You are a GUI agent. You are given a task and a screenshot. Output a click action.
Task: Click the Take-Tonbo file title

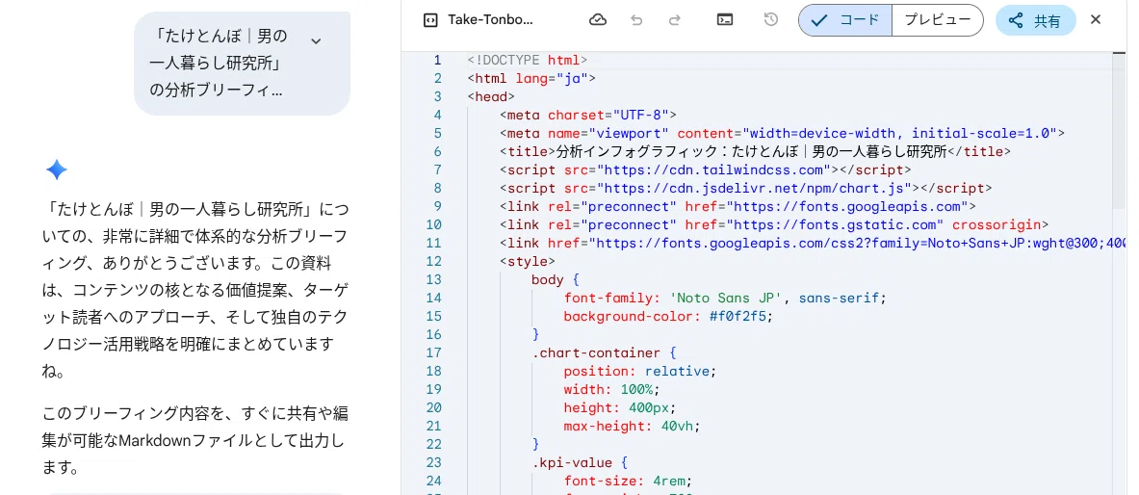pos(490,19)
